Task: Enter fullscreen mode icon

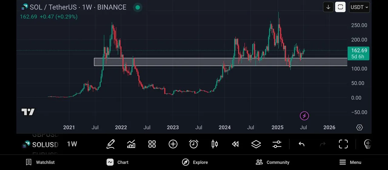Action: click(343, 144)
